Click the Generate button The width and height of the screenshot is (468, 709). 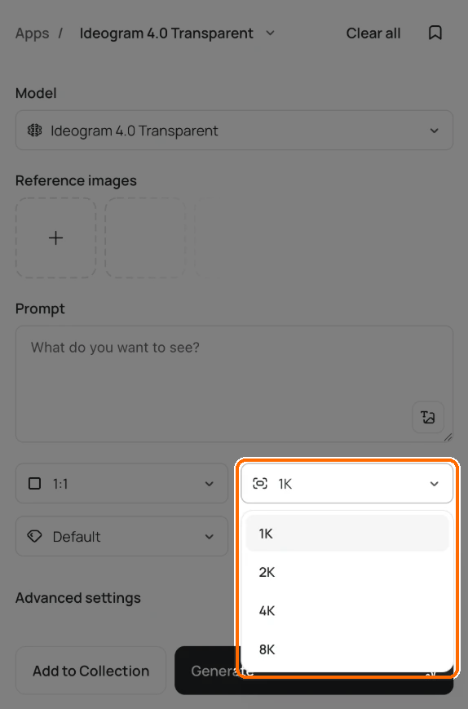[x=314, y=671]
